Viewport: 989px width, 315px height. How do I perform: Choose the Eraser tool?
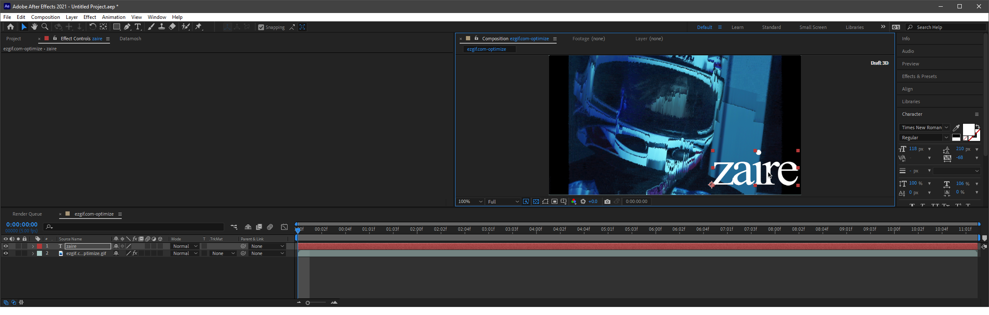click(172, 27)
